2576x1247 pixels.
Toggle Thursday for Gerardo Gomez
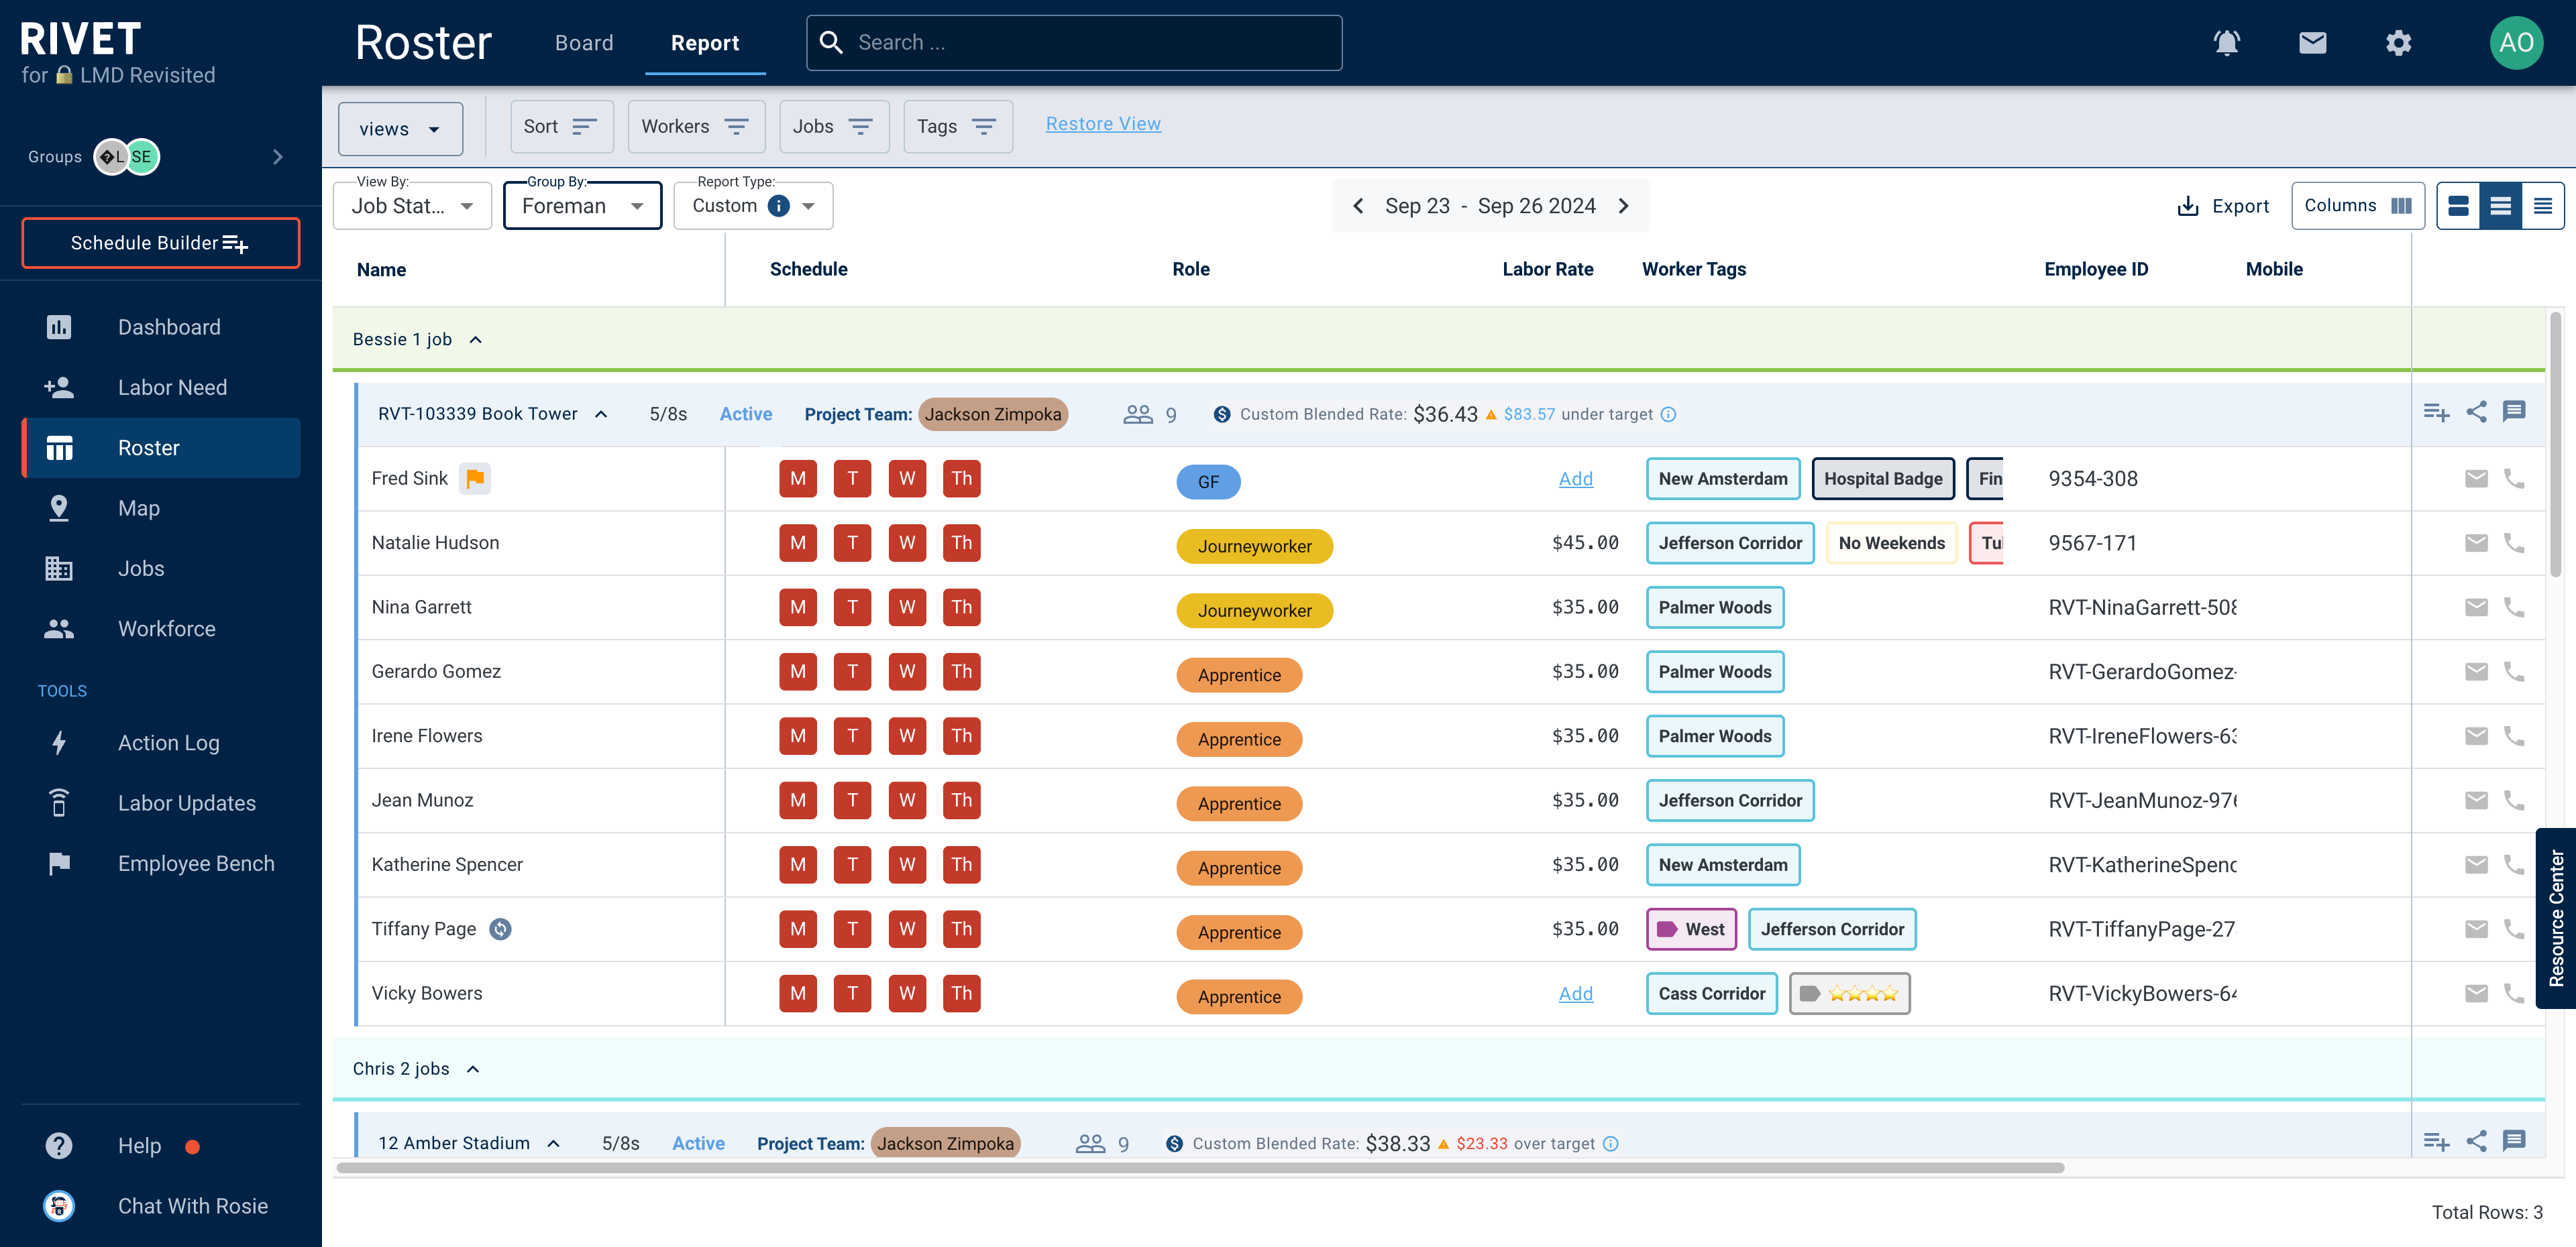pyautogui.click(x=961, y=672)
